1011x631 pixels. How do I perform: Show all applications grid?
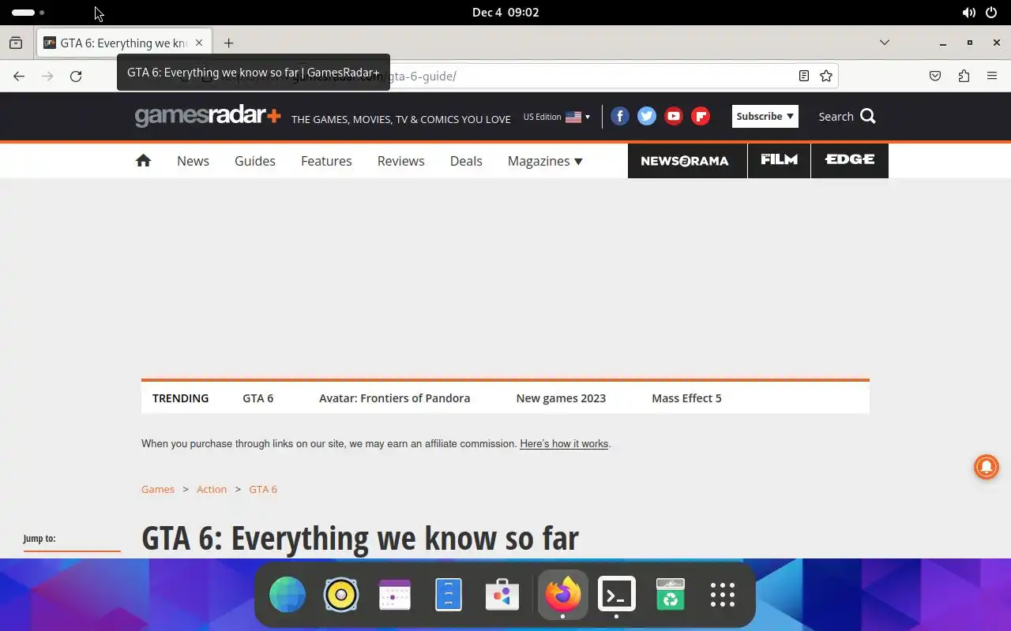pos(722,595)
